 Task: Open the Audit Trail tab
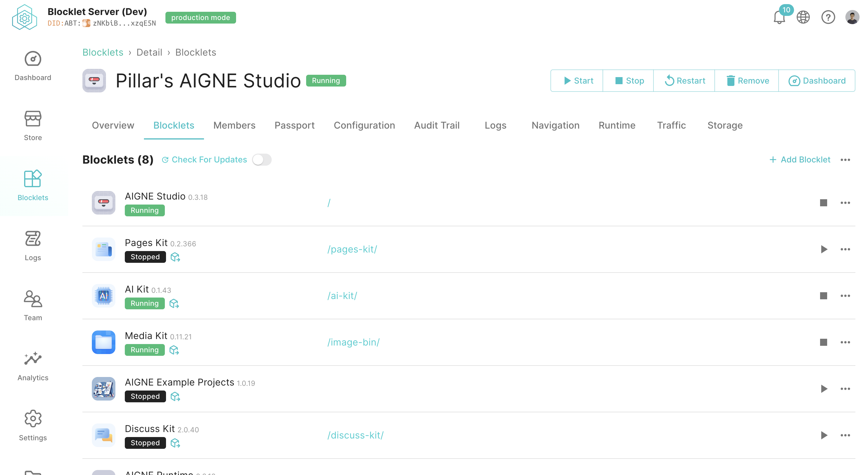coord(436,125)
